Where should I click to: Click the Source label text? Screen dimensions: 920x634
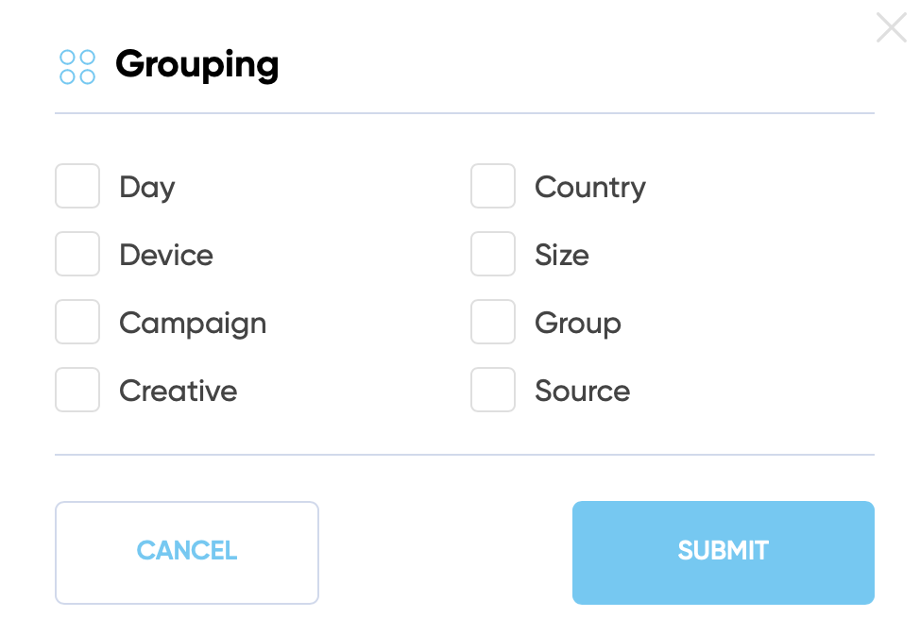(583, 391)
